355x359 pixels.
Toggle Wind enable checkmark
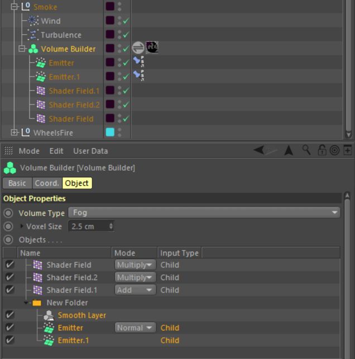pos(126,21)
